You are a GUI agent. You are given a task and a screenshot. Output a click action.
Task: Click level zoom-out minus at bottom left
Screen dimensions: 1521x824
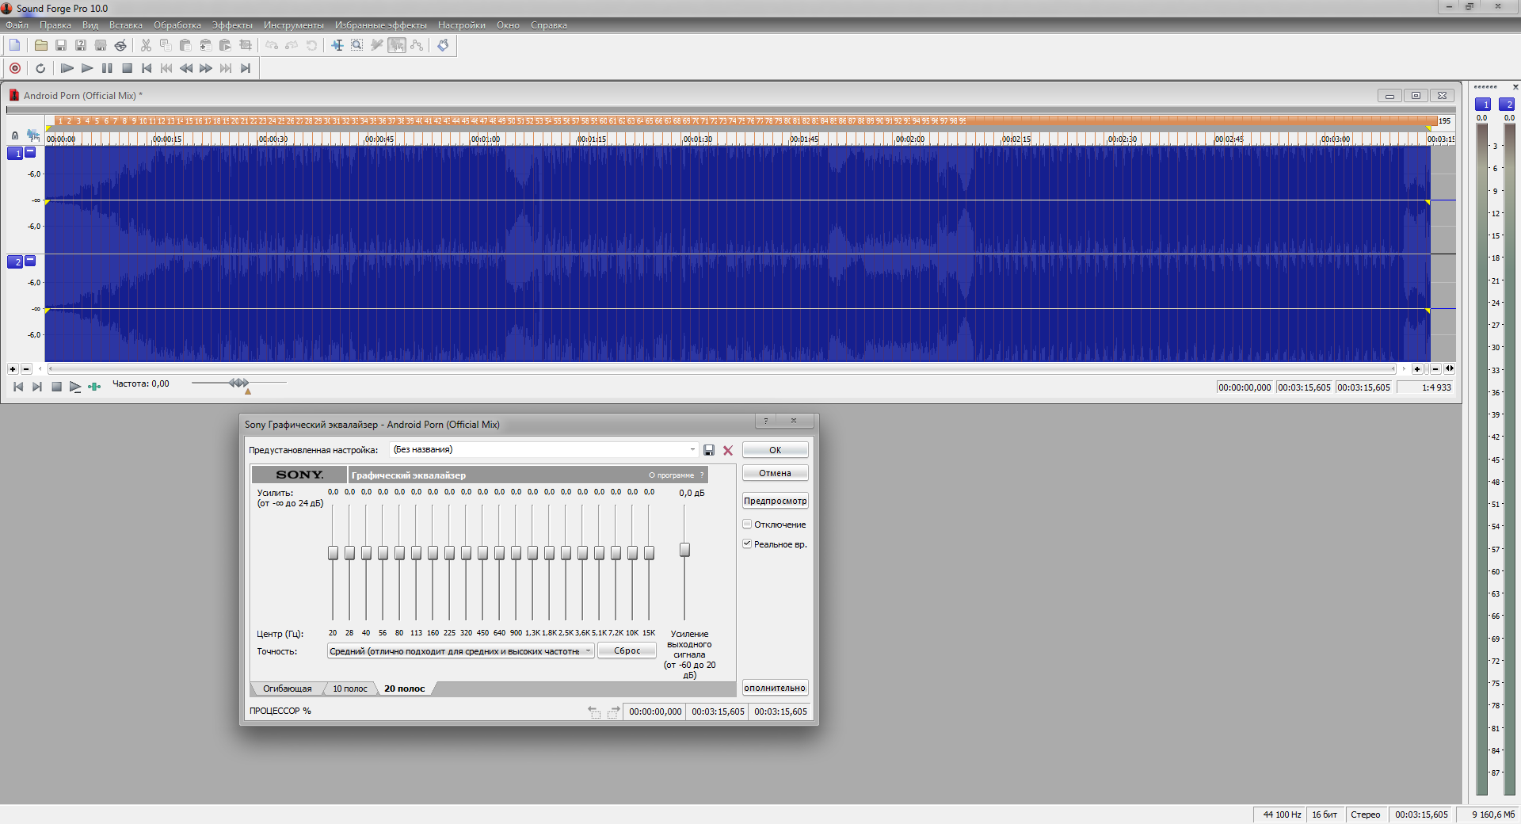click(26, 368)
